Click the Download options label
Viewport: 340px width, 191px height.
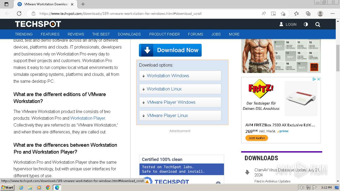pos(156,65)
